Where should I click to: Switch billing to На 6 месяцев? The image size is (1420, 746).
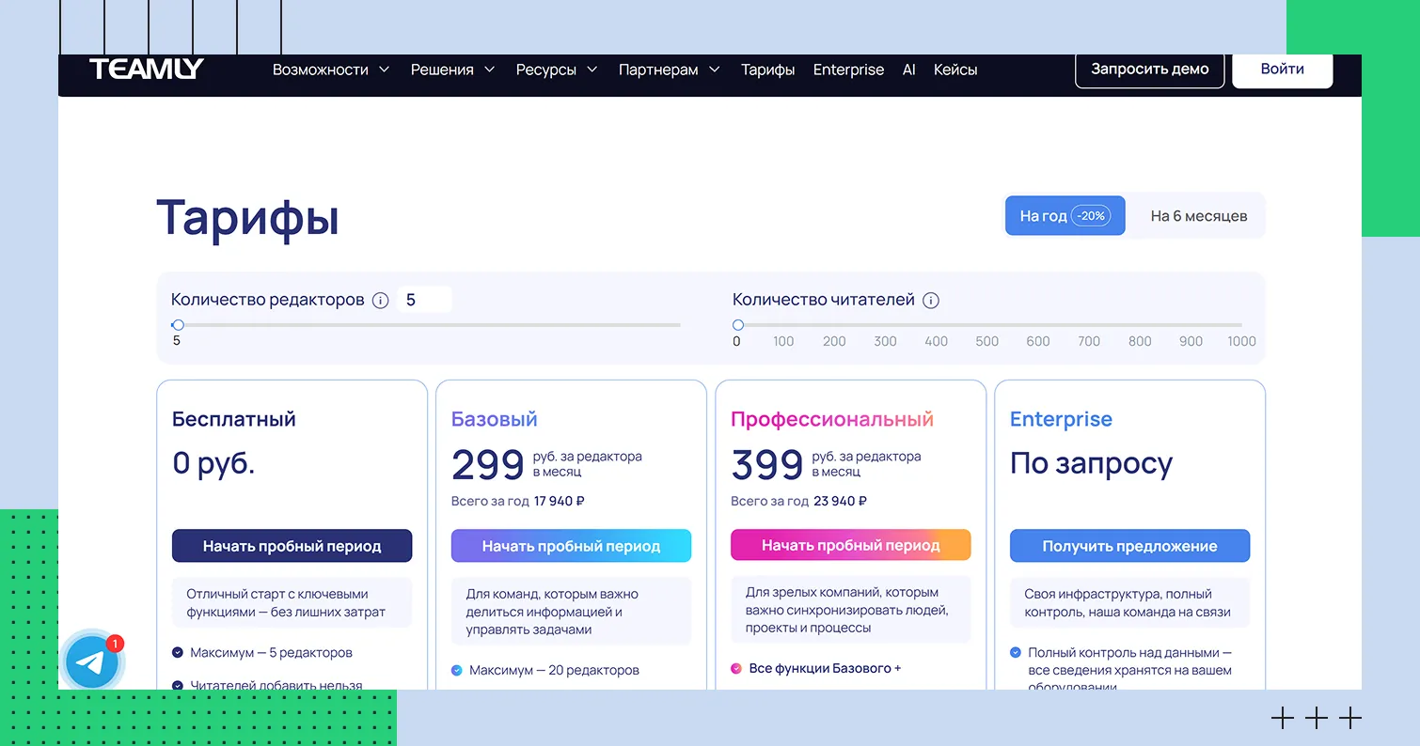click(1198, 216)
